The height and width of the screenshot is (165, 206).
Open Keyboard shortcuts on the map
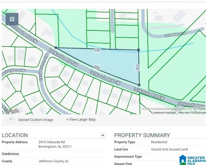pos(164,112)
